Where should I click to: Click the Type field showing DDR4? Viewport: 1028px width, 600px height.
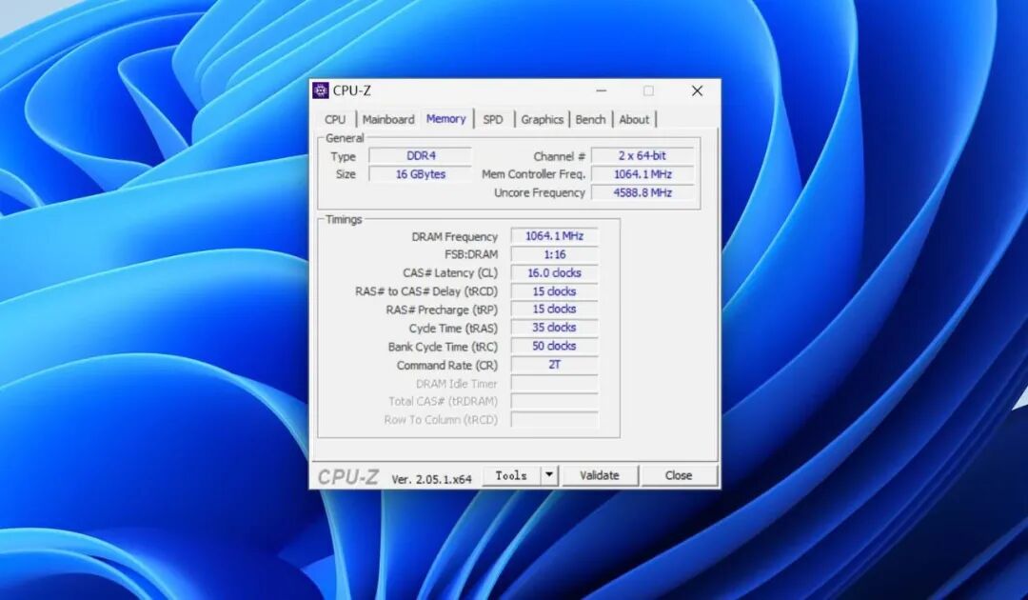tap(421, 156)
